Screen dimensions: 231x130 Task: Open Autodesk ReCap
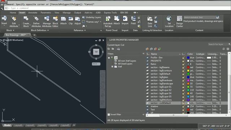pyautogui.click(x=108, y=22)
